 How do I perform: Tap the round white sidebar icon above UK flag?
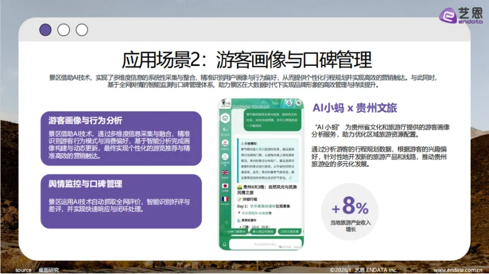pos(225,157)
